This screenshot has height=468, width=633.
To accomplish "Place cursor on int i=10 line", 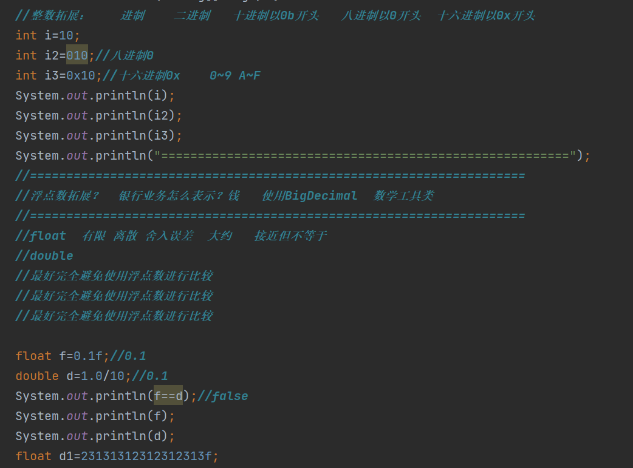I will coord(47,35).
